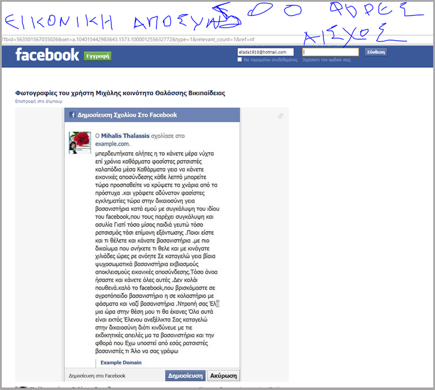This screenshot has width=435, height=390.
Task: Click the expand photo icon at top right
Action: [280, 116]
